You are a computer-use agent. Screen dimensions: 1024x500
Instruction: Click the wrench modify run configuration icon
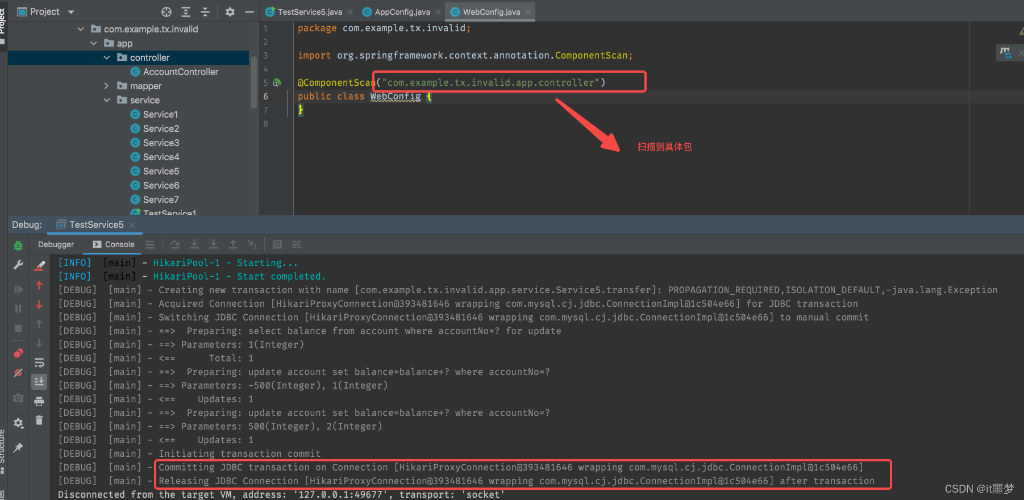coord(18,265)
